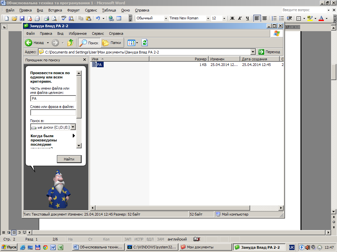This screenshot has height=252, width=337.
Task: Launch Chrome from quick launch
Action: pos(45,247)
